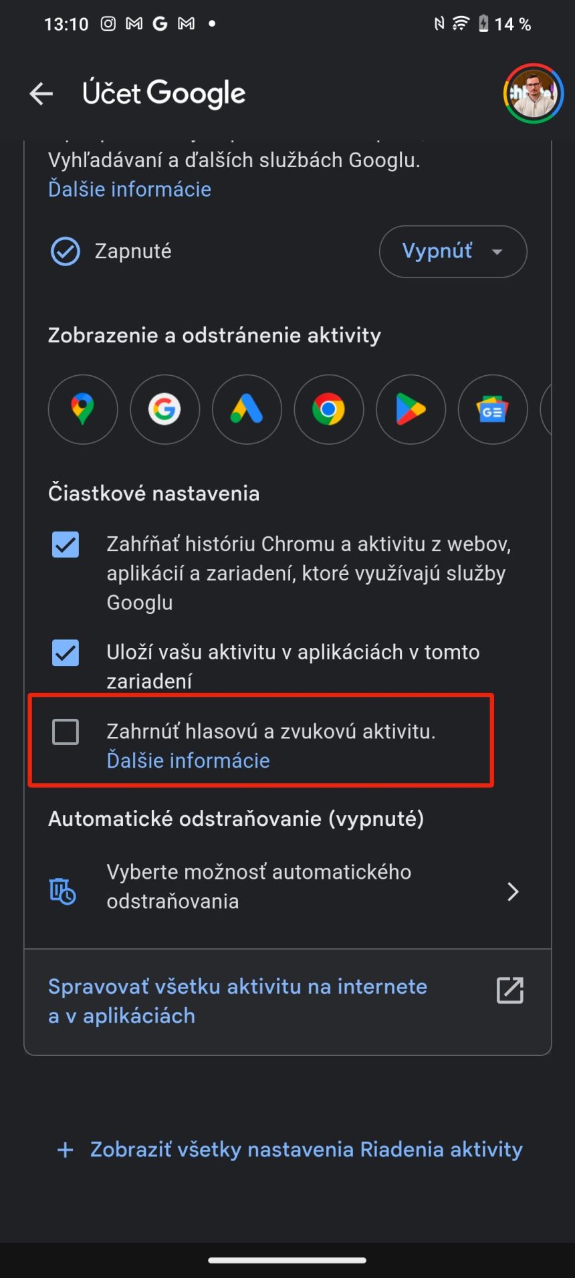
Task: Open Ďalšie informácie link below Vyhľadávaní text
Action: (x=128, y=189)
